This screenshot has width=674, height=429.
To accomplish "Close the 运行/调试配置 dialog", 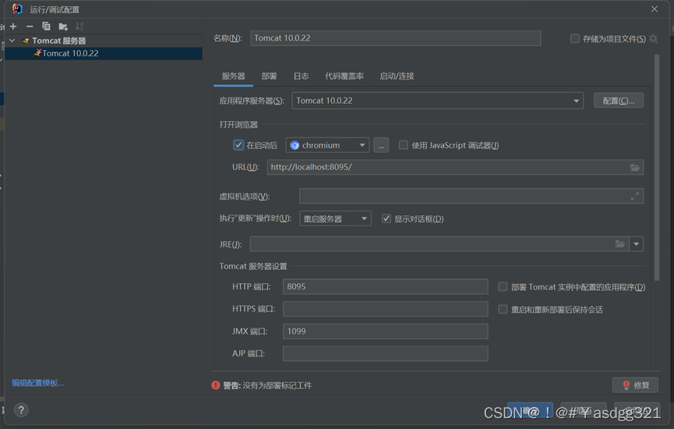I will point(655,9).
